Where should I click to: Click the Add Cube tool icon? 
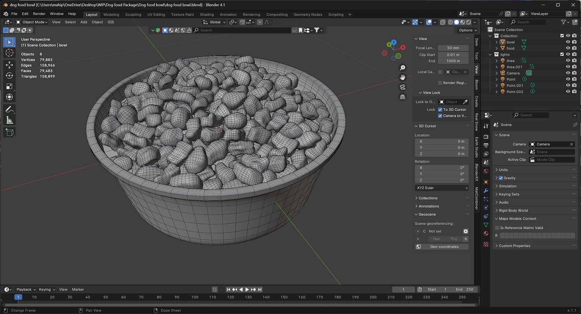pyautogui.click(x=9, y=133)
